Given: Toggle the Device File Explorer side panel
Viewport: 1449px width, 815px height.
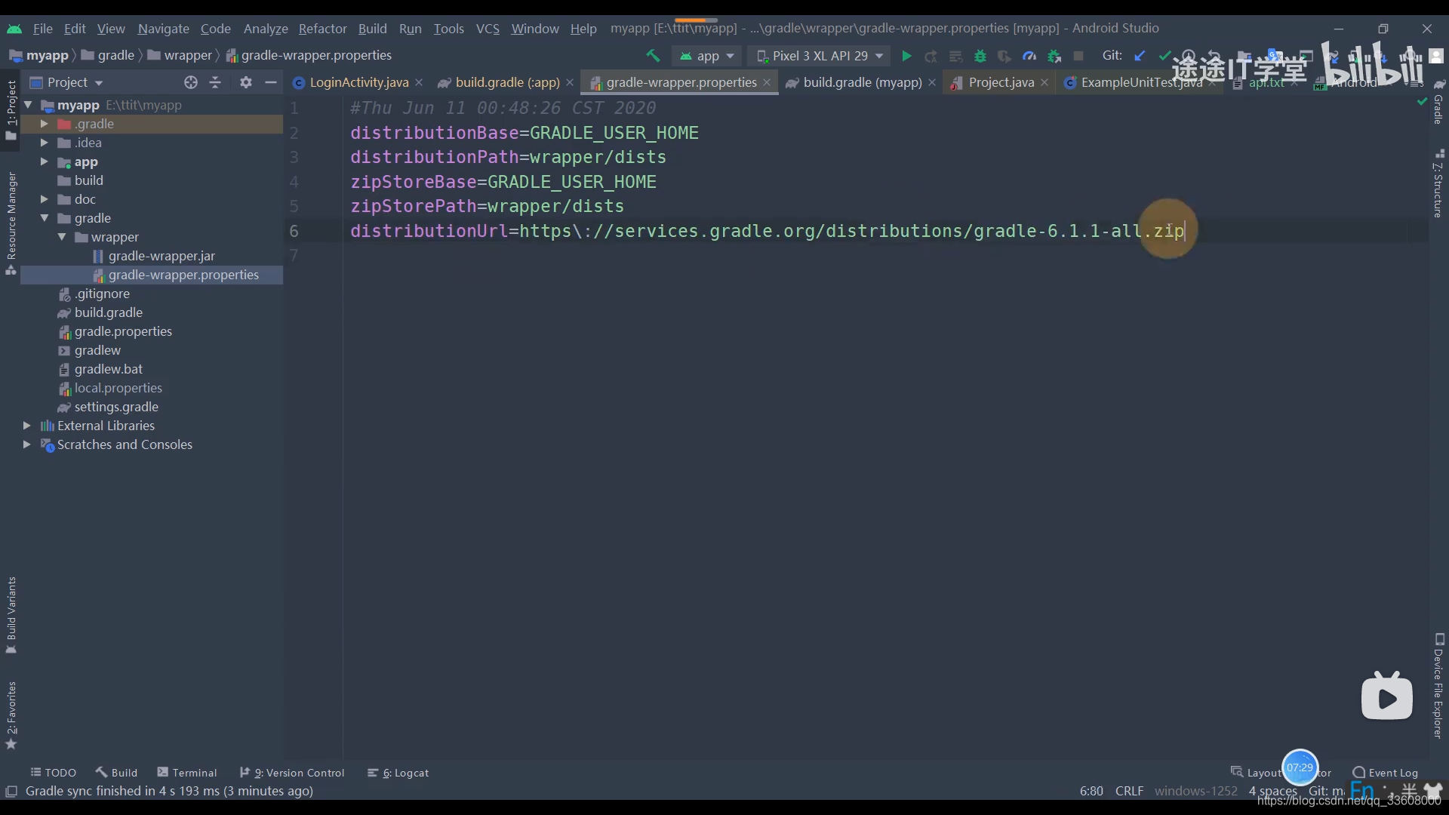Looking at the screenshot, I should (x=1438, y=685).
